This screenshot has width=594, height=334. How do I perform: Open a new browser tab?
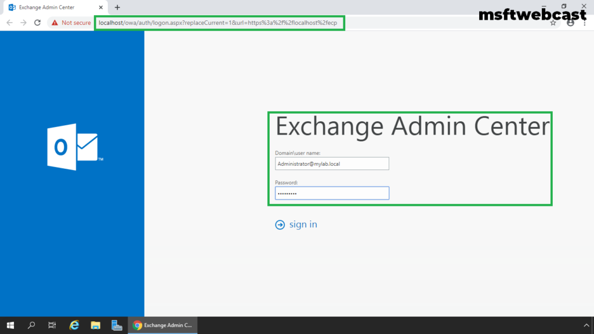pos(117,8)
